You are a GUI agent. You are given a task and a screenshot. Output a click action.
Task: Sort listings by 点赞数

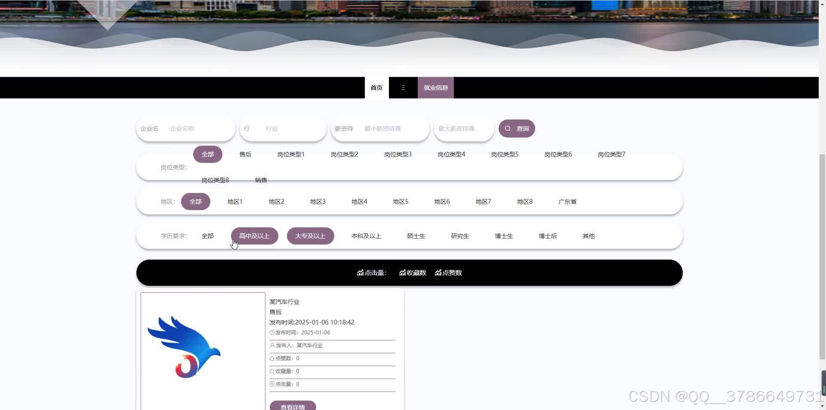point(448,273)
